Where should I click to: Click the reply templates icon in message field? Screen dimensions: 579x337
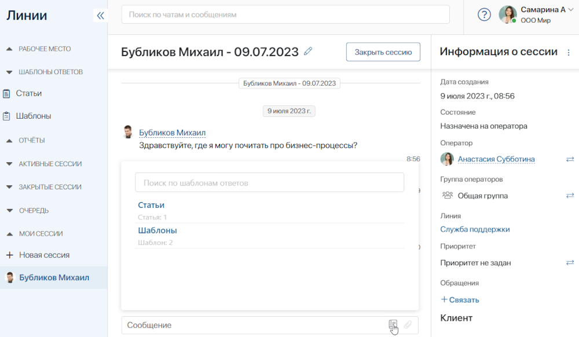393,325
